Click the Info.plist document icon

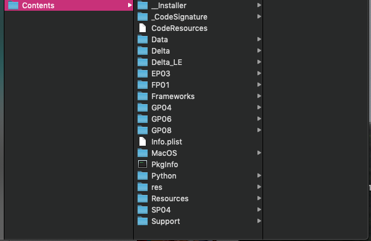[x=143, y=141]
